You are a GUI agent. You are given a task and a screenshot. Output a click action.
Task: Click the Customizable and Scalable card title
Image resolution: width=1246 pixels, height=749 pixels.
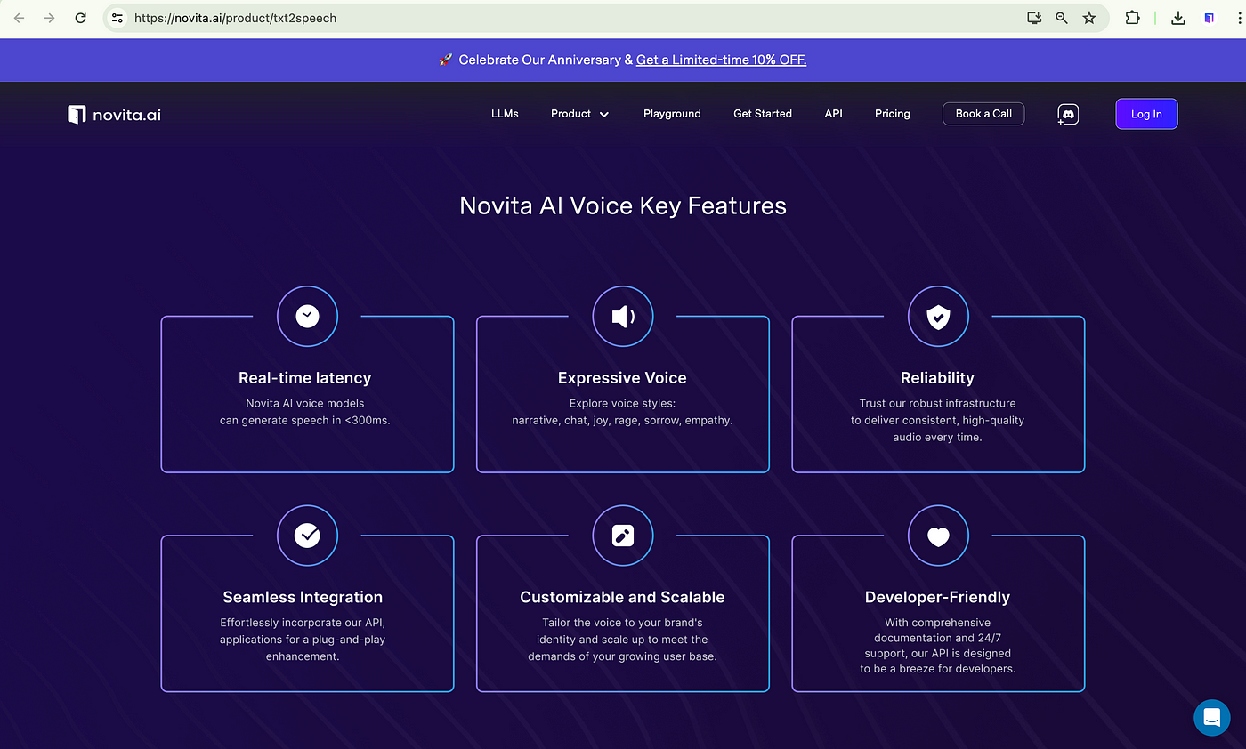click(622, 597)
